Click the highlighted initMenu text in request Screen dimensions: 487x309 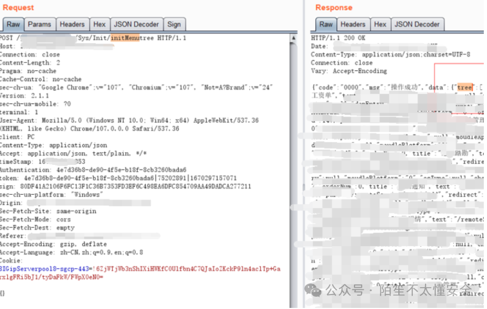125,38
